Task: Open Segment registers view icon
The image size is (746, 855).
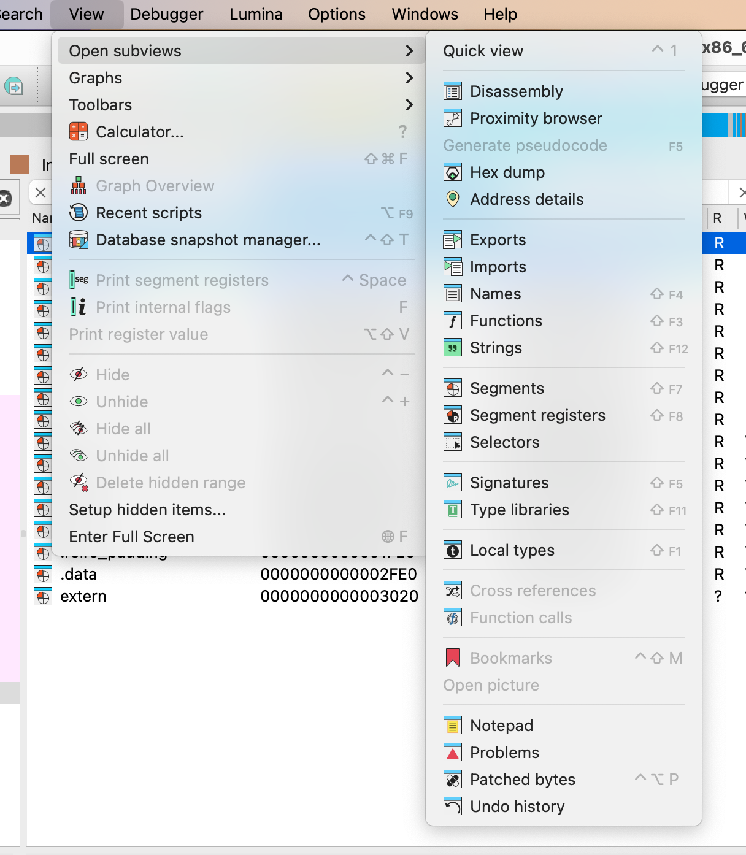Action: (453, 415)
